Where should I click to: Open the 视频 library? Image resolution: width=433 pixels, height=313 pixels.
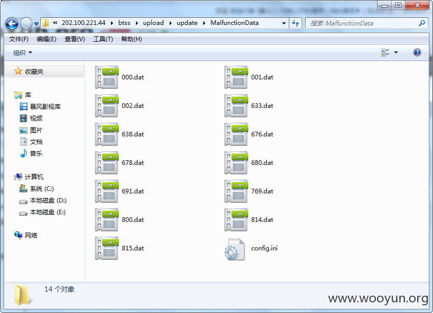[x=31, y=118]
